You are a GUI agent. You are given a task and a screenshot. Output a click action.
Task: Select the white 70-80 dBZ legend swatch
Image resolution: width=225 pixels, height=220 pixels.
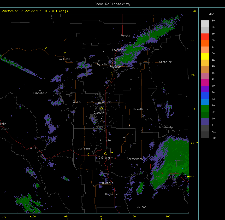tap(205, 24)
